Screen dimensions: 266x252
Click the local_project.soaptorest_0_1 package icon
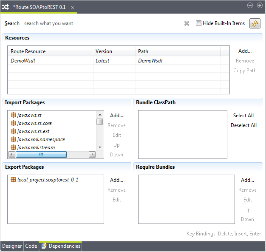(x=13, y=180)
